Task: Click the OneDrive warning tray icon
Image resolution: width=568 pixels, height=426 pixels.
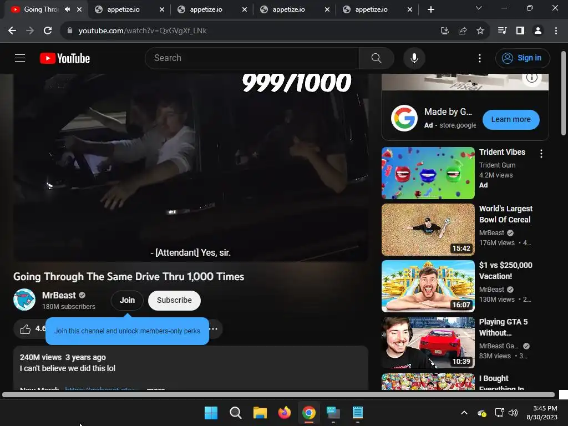Action: (x=482, y=413)
